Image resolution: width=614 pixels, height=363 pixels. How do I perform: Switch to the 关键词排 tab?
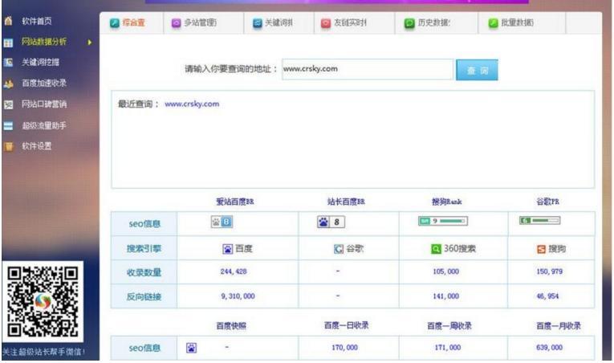point(279,22)
